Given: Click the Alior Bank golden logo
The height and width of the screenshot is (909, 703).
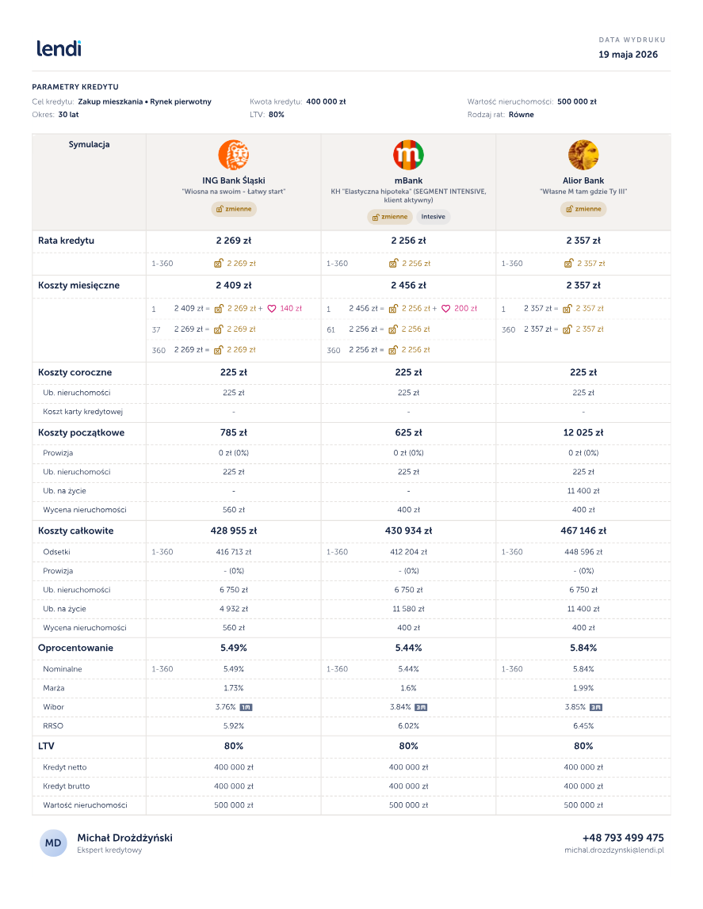Looking at the screenshot, I should tap(583, 154).
